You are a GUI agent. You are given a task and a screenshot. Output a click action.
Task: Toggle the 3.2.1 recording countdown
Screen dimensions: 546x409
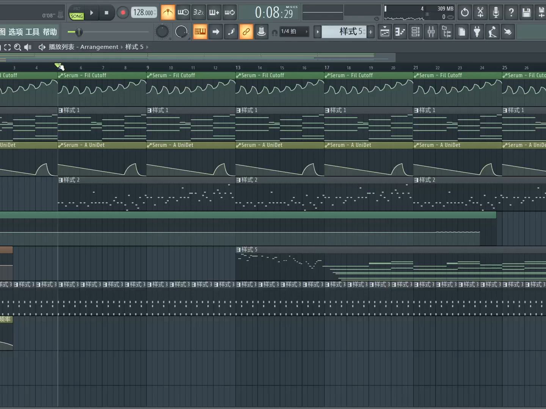coord(199,12)
